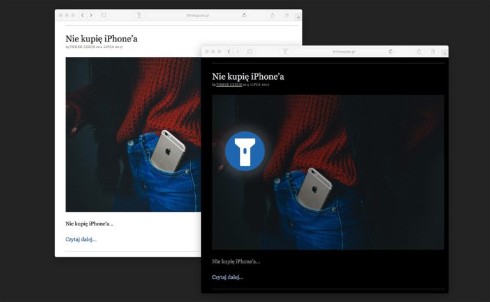Click 'Czytaj dalej...' link in dark window
490x302 pixels.
(x=228, y=277)
